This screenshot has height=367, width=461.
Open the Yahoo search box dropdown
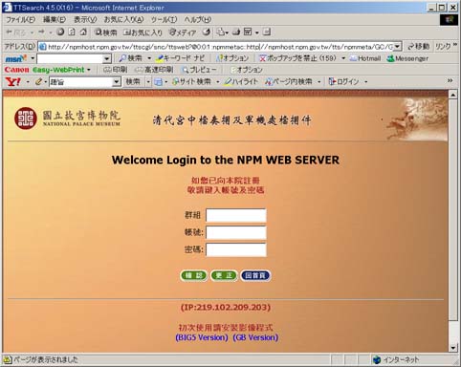pos(117,82)
